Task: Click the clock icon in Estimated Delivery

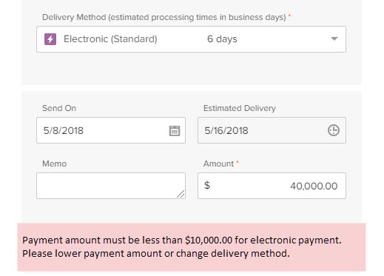Action: [334, 130]
